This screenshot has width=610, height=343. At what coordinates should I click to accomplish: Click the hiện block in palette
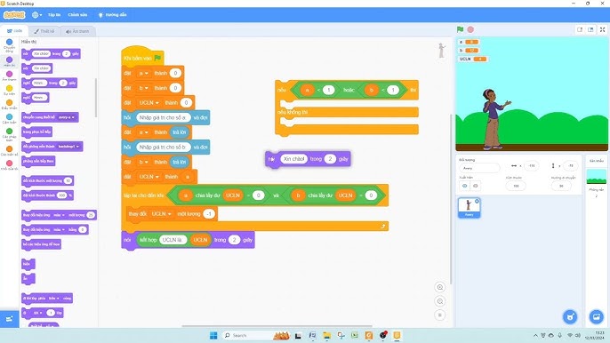point(28,264)
